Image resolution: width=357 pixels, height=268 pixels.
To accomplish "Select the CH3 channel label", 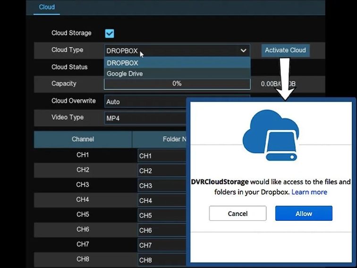I will tap(83, 185).
